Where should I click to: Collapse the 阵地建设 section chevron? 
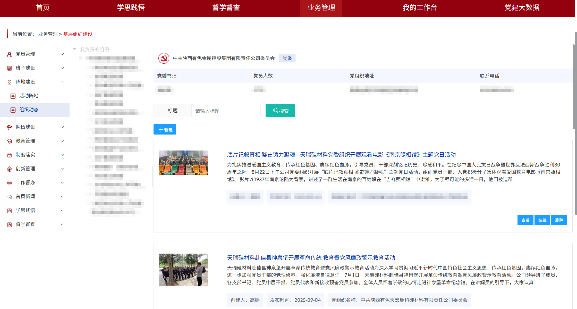pos(62,82)
